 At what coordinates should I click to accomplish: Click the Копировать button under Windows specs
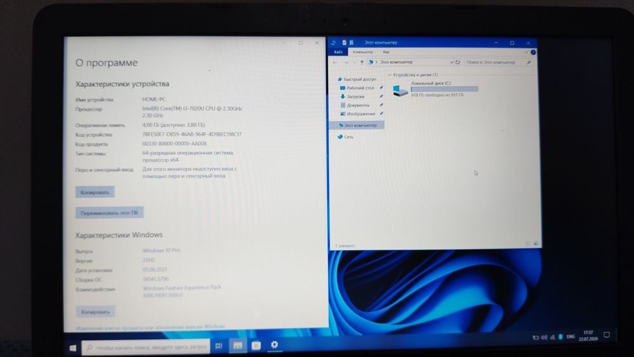96,312
